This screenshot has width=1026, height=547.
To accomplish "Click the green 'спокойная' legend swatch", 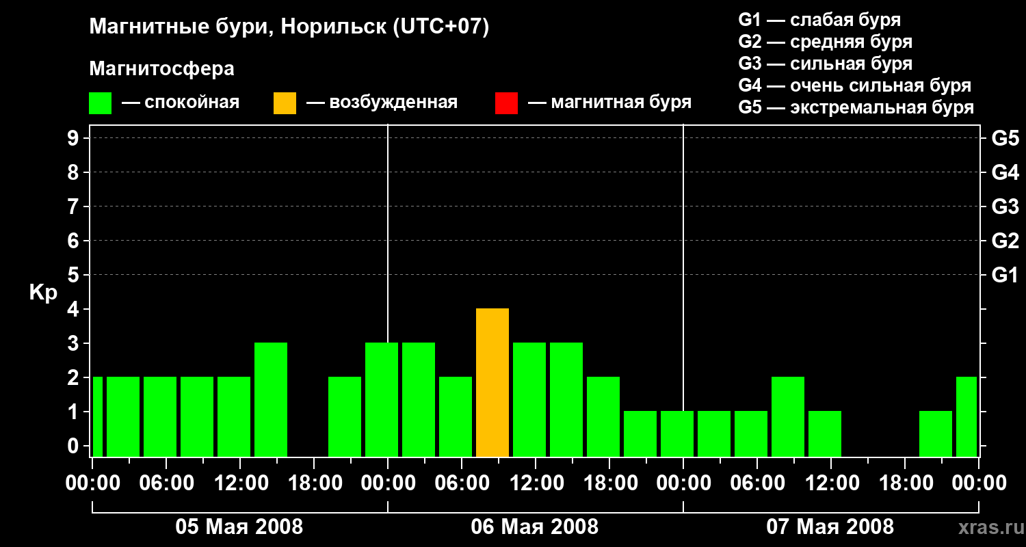I will (100, 103).
